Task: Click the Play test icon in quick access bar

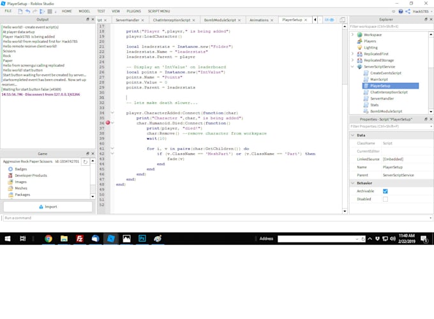Action: click(x=42, y=11)
